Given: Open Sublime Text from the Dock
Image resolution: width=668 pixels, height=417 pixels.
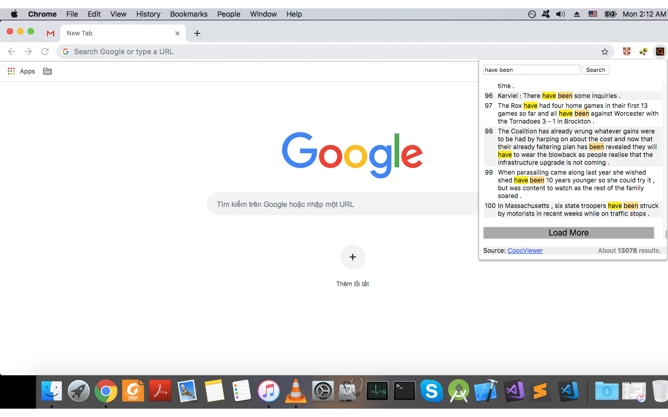Looking at the screenshot, I should click(x=540, y=391).
